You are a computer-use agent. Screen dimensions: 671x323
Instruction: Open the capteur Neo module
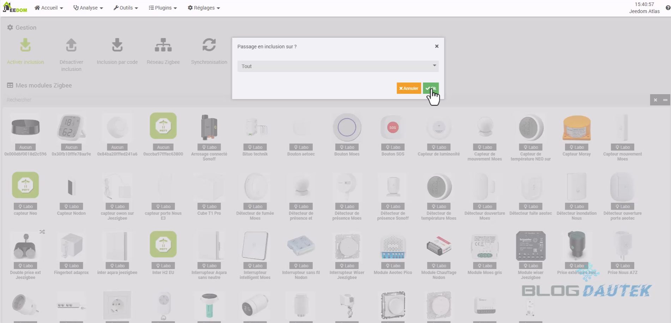point(25,194)
